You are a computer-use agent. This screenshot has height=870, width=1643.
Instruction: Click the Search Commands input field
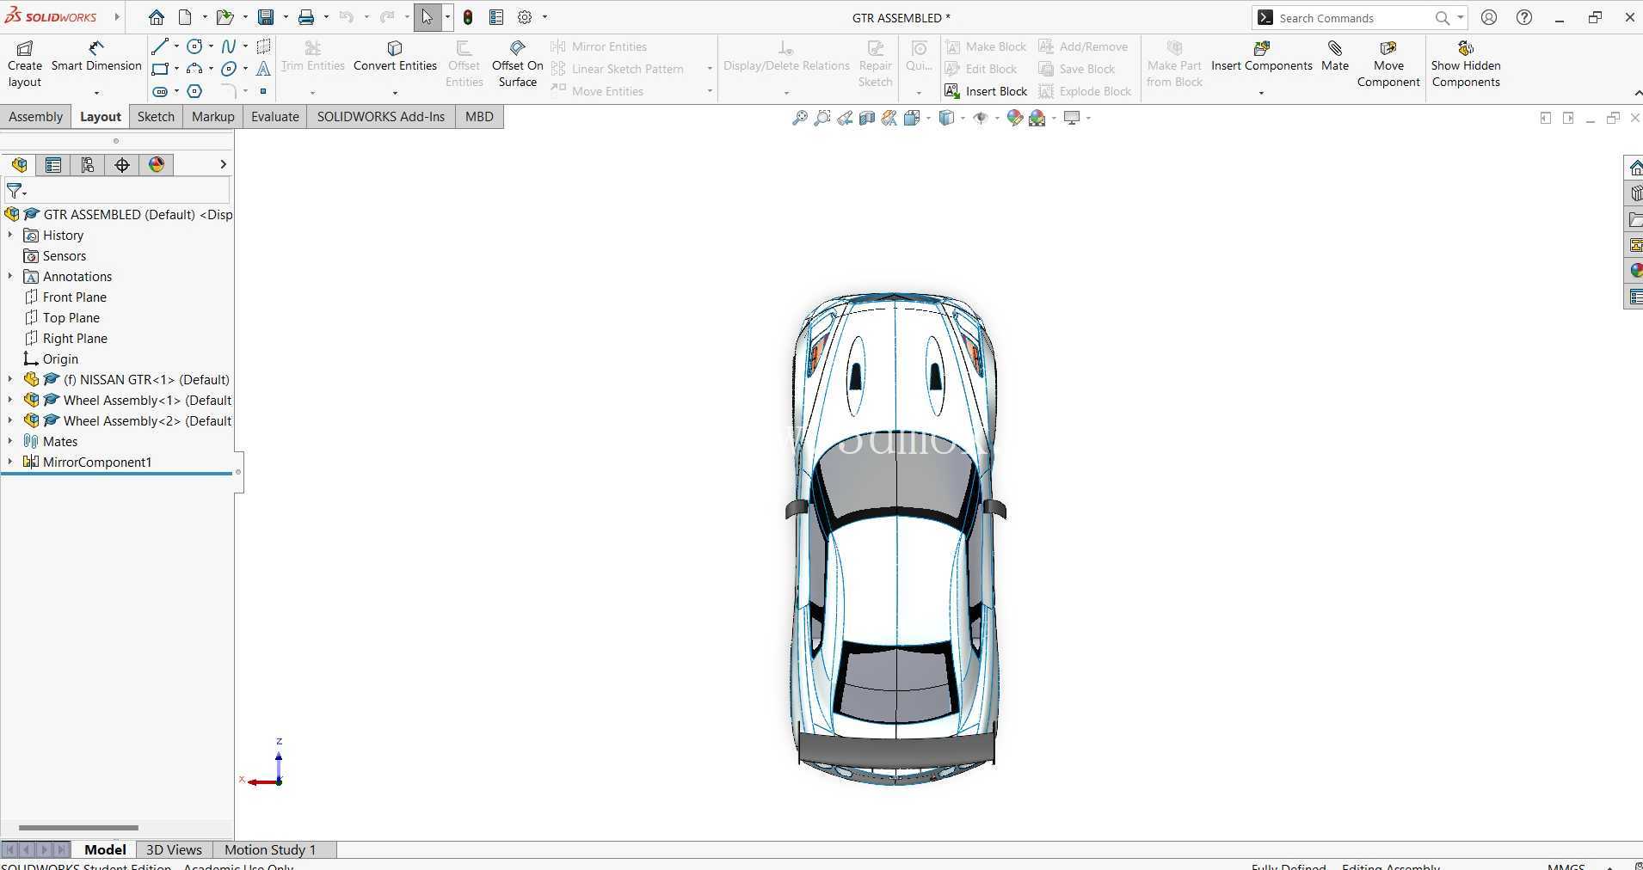point(1353,18)
